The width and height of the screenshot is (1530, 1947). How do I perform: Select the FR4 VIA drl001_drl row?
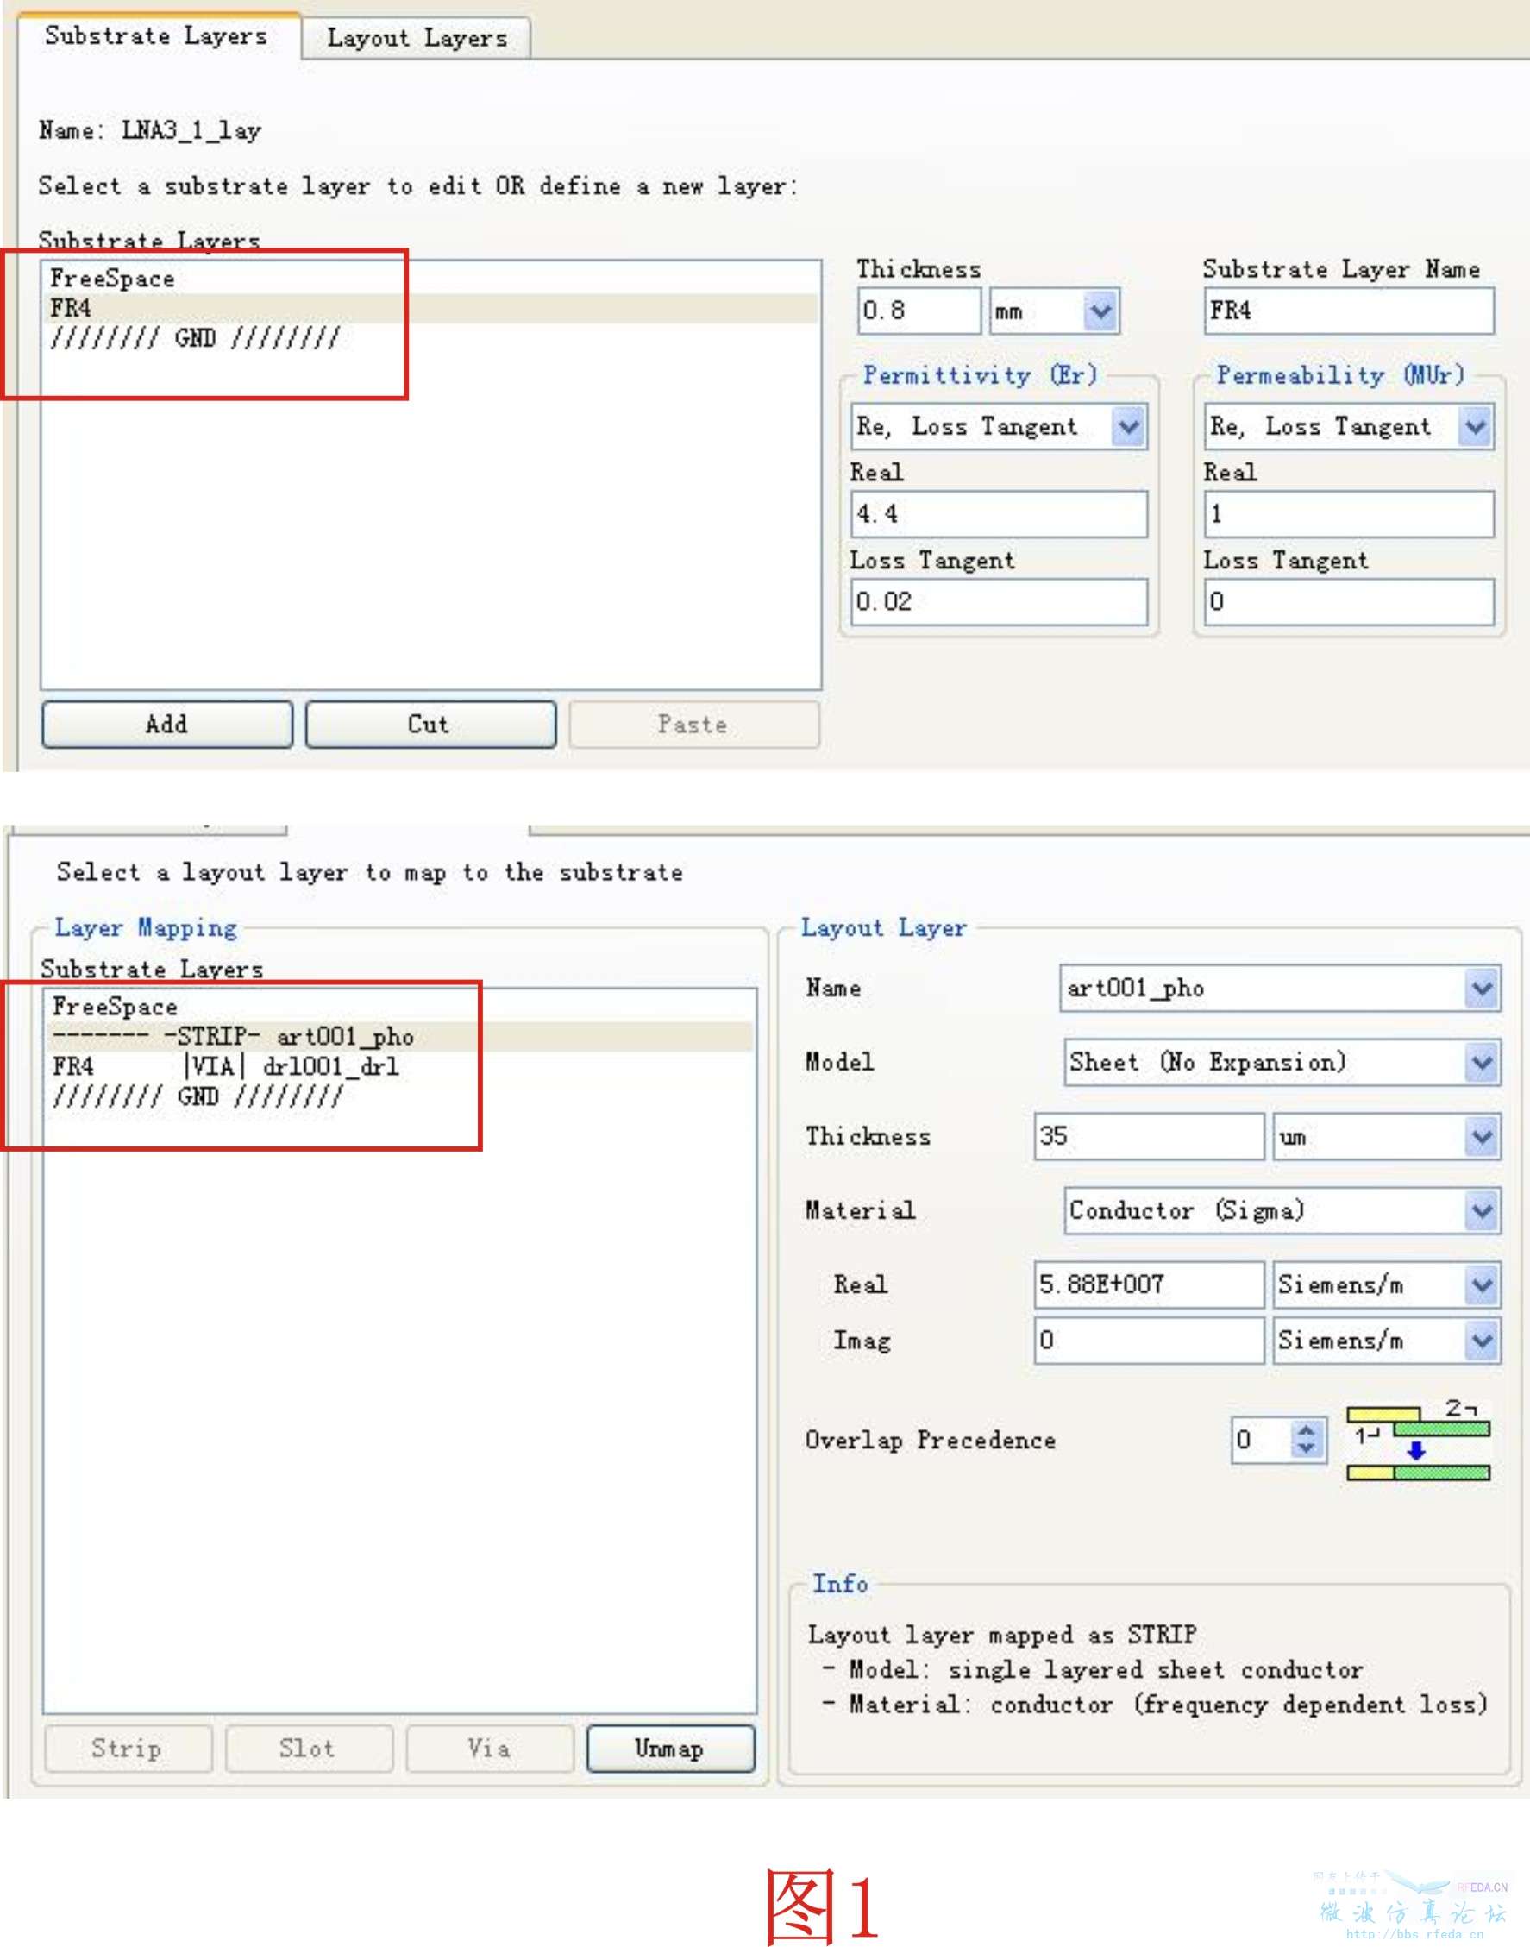(400, 1066)
